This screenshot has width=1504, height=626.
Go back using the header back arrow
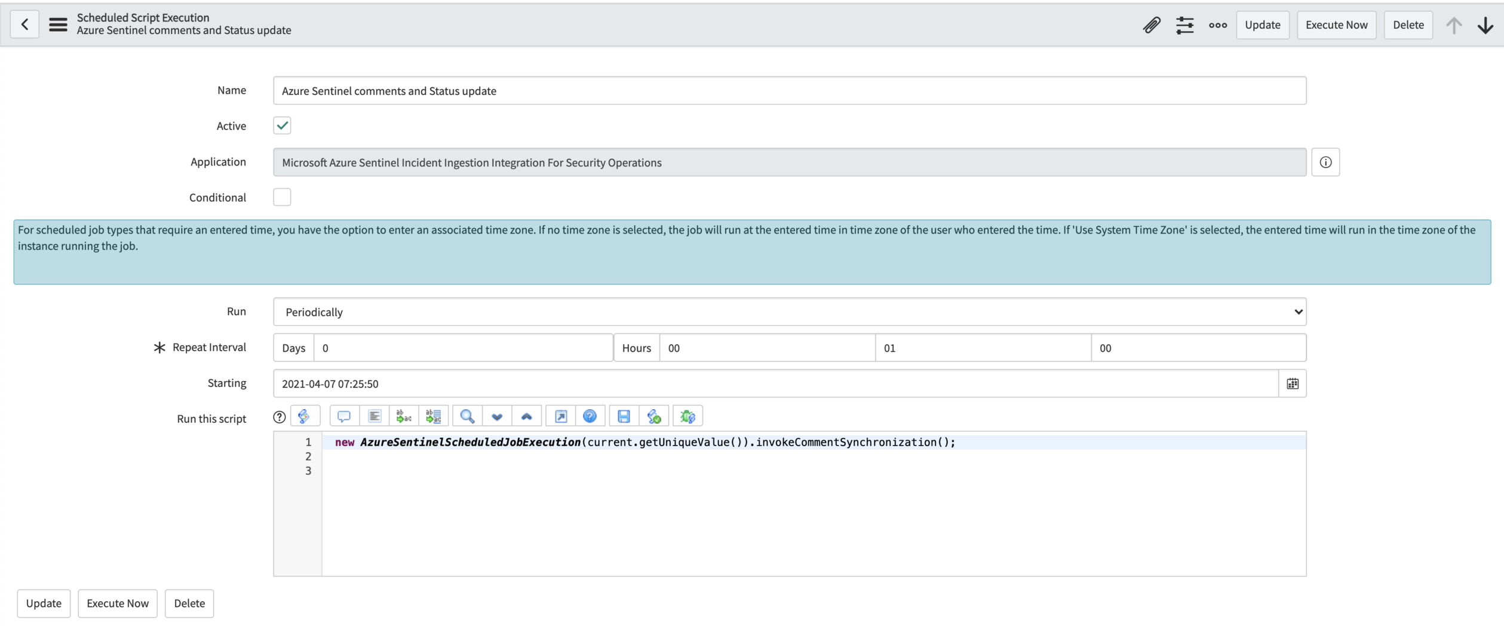click(24, 24)
